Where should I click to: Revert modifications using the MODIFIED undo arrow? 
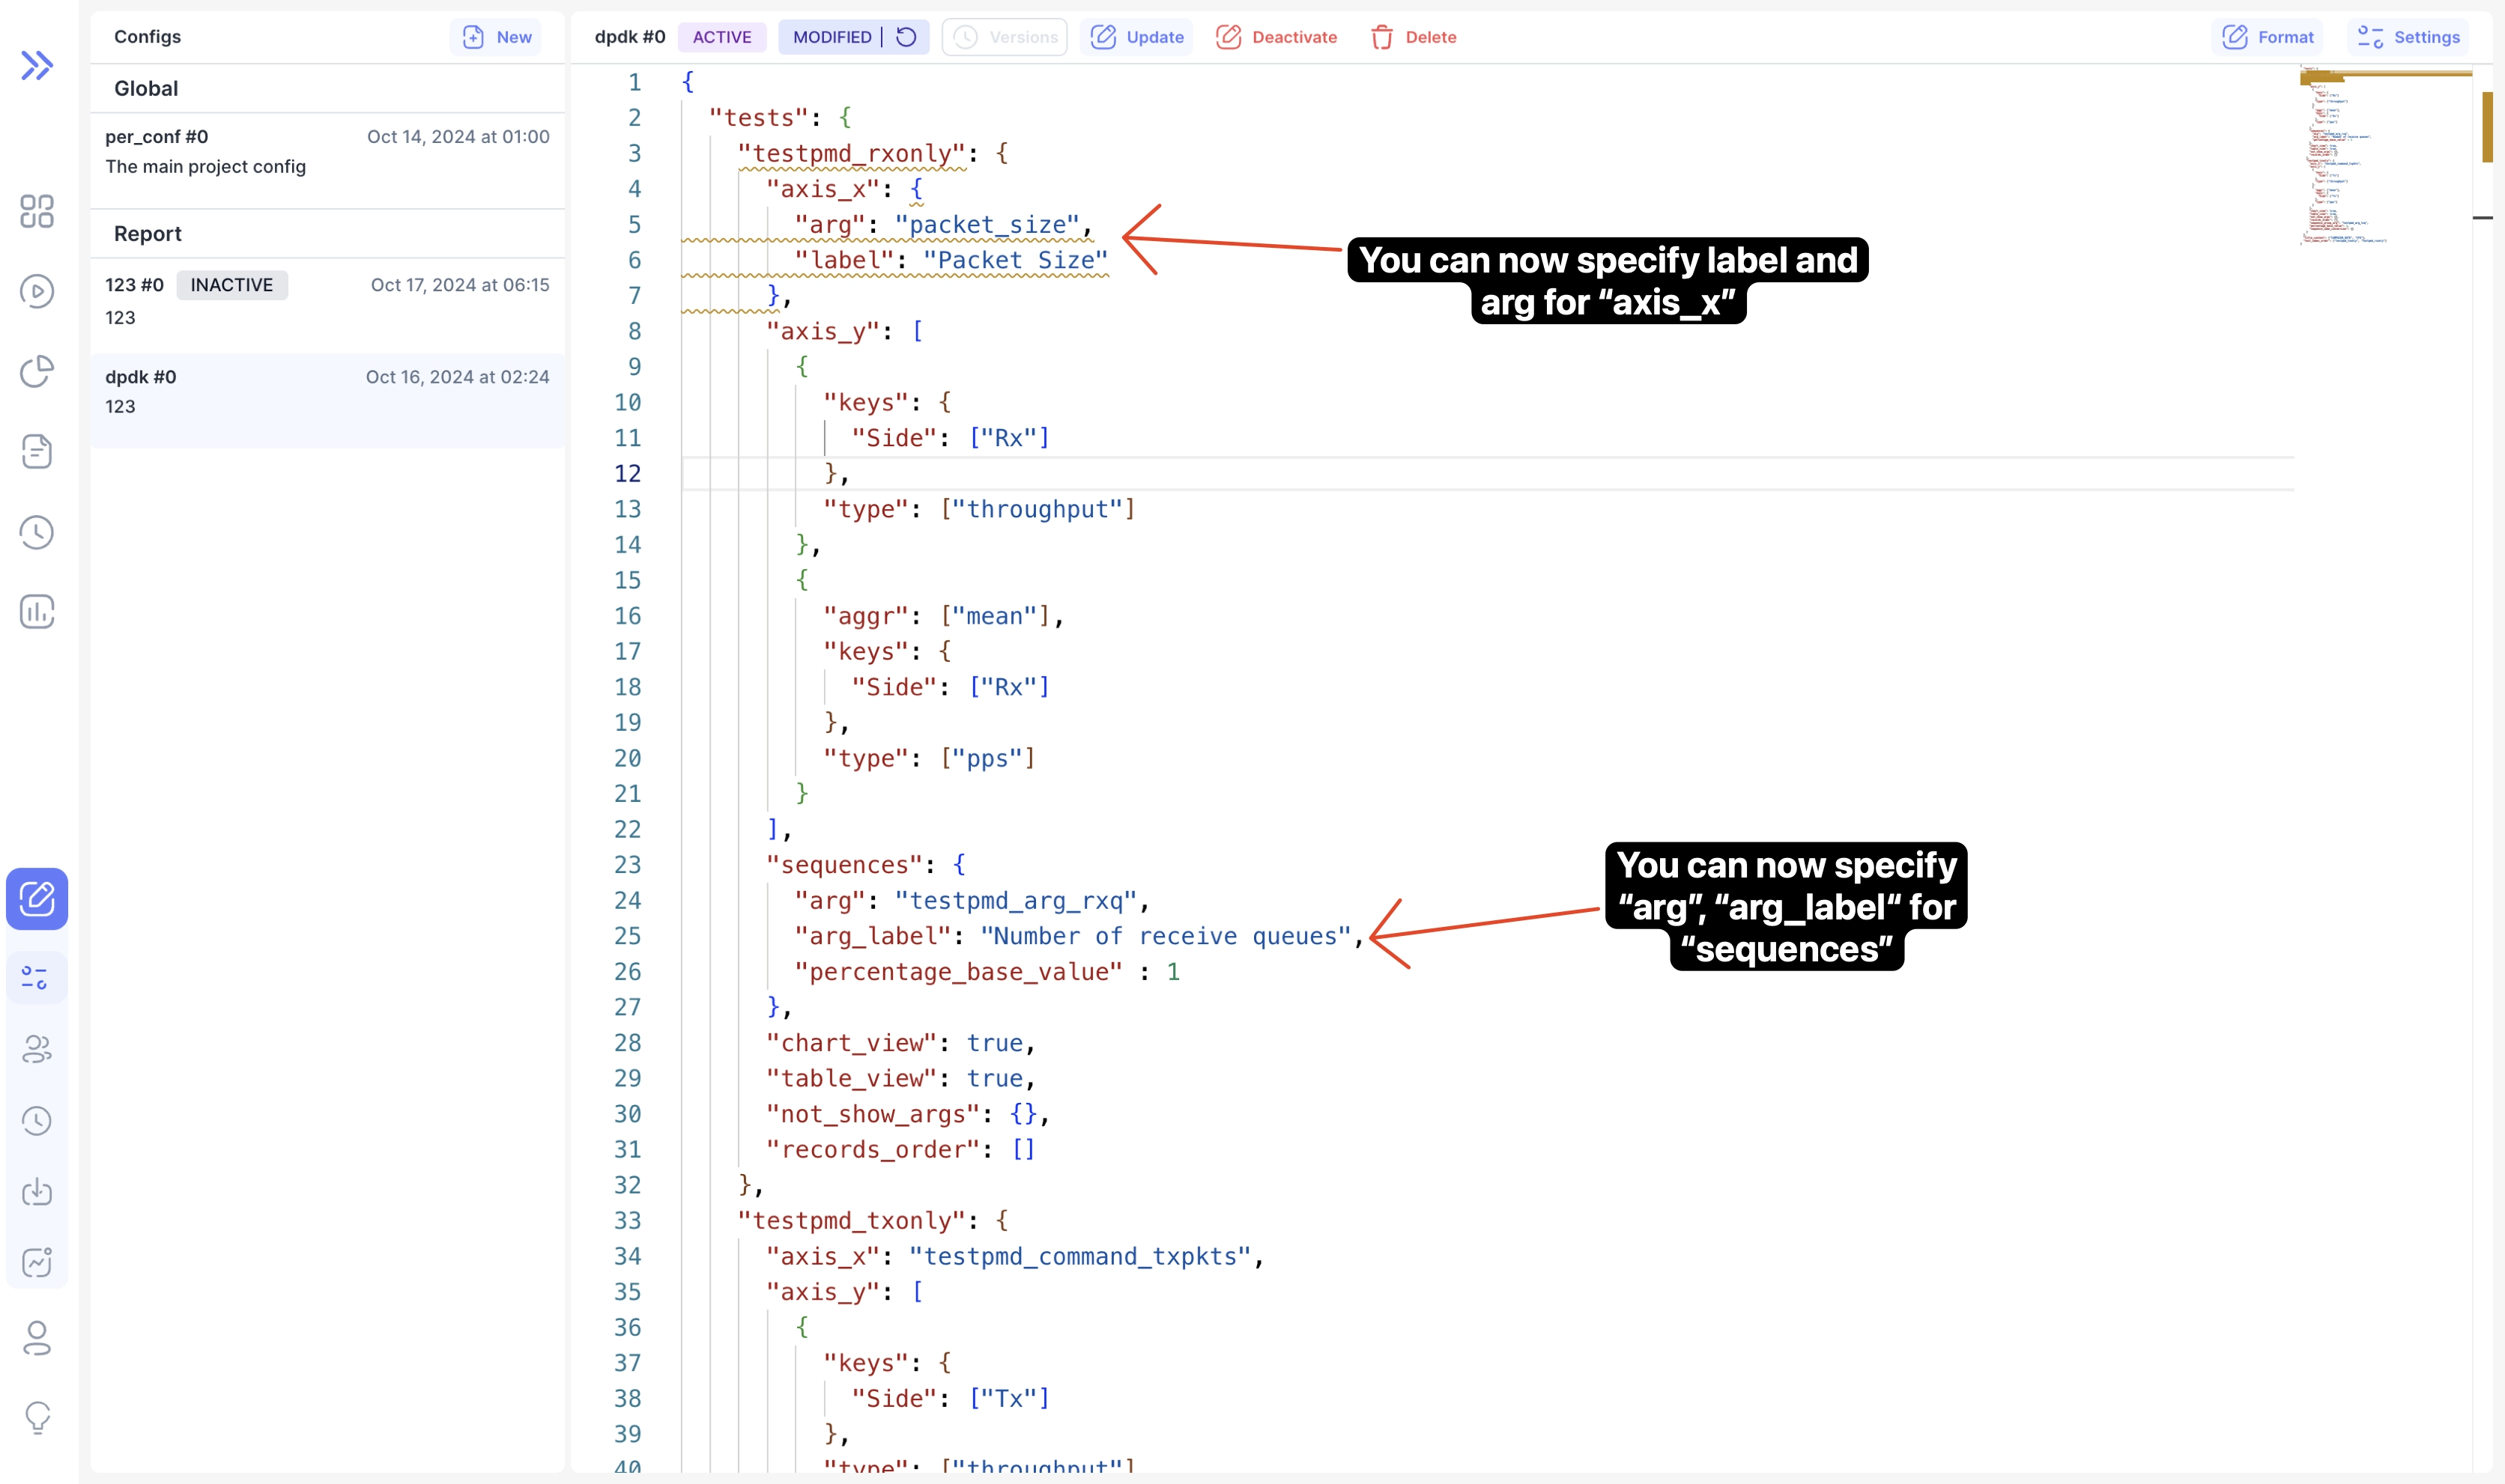906,37
